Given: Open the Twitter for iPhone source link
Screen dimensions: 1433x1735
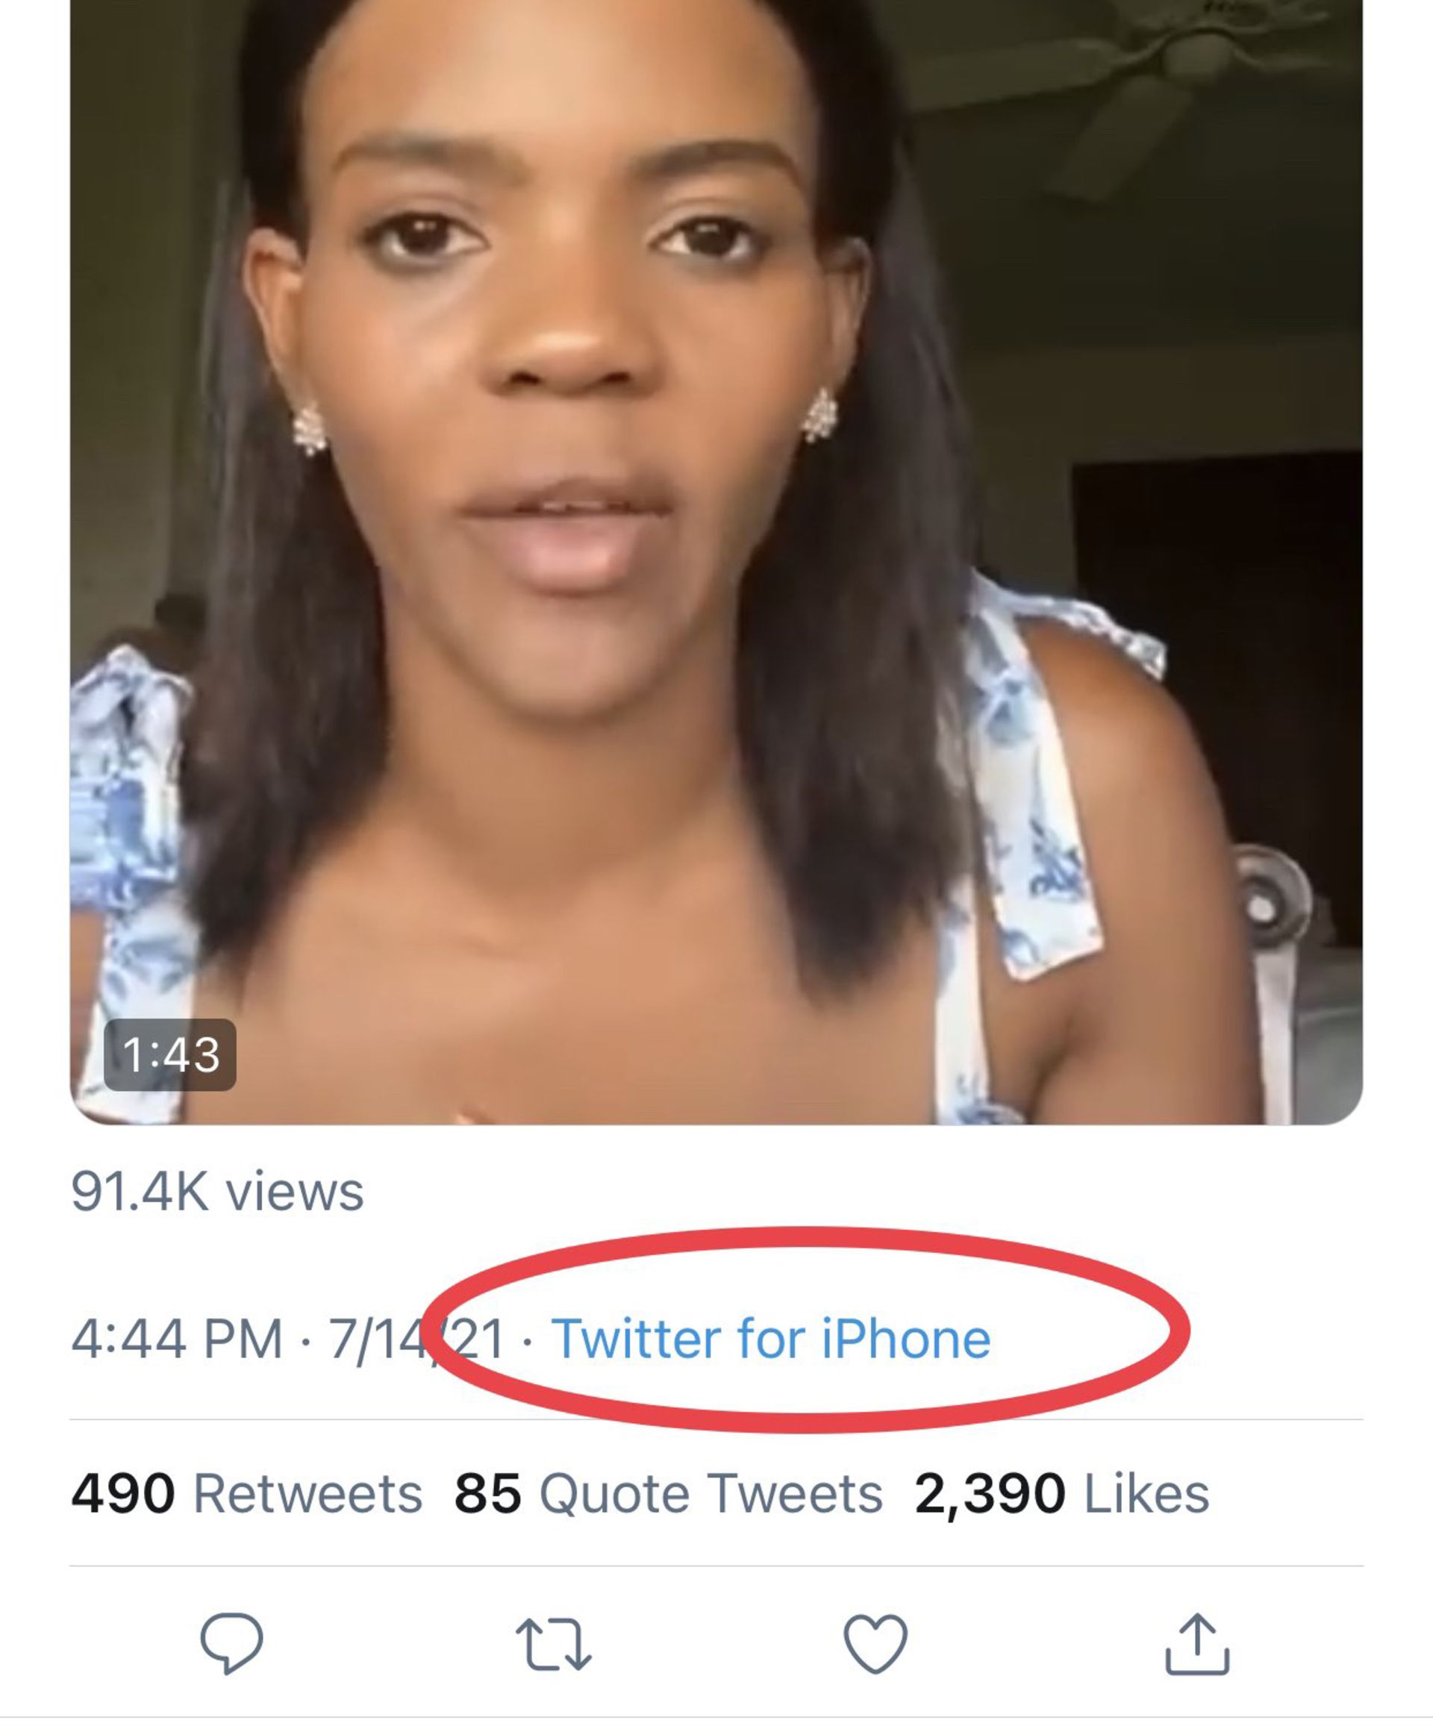Looking at the screenshot, I should 771,1339.
